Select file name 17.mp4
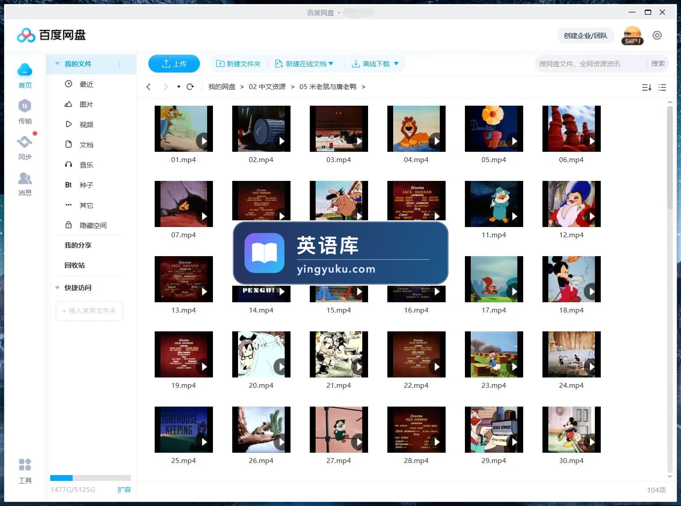The image size is (681, 506). click(494, 310)
